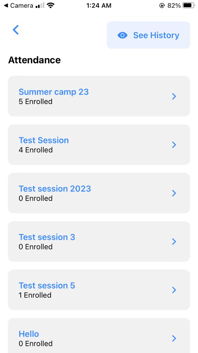Screen dimensions: 198x353
Task: Tap the back arrow icon
Action: pyautogui.click(x=15, y=30)
